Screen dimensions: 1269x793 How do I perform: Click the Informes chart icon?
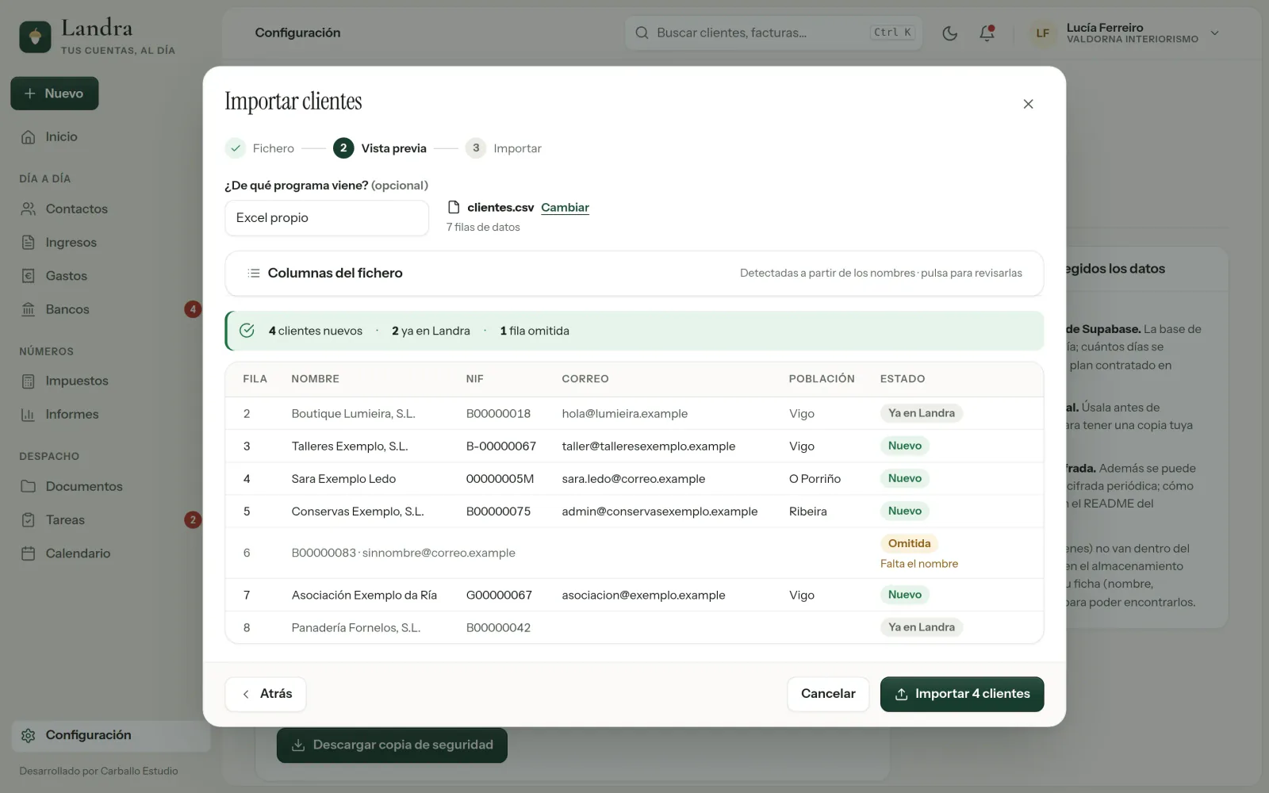pos(29,415)
